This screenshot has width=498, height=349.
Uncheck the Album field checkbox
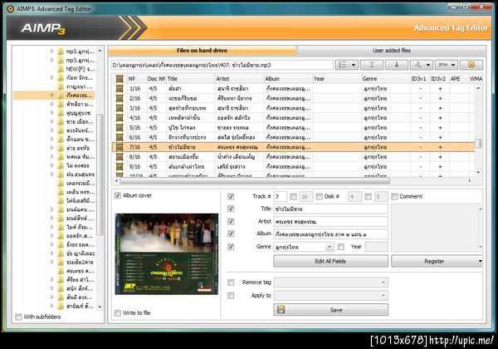point(231,233)
